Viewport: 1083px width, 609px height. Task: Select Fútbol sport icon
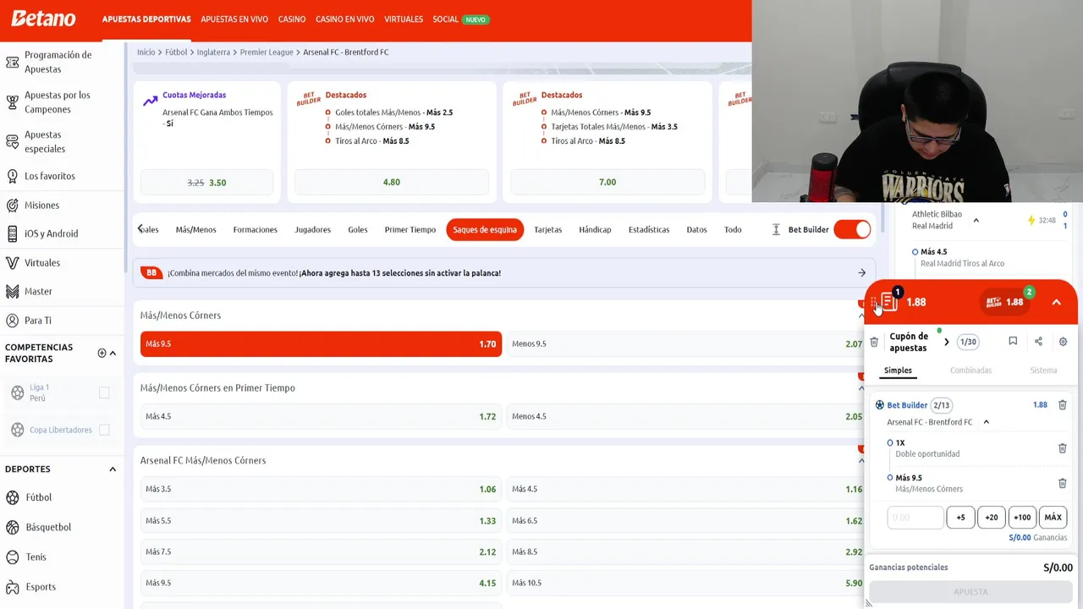click(x=13, y=497)
